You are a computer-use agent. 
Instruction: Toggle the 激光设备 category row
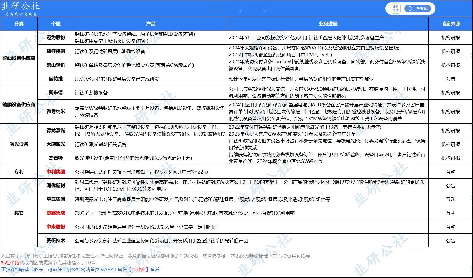(19, 144)
